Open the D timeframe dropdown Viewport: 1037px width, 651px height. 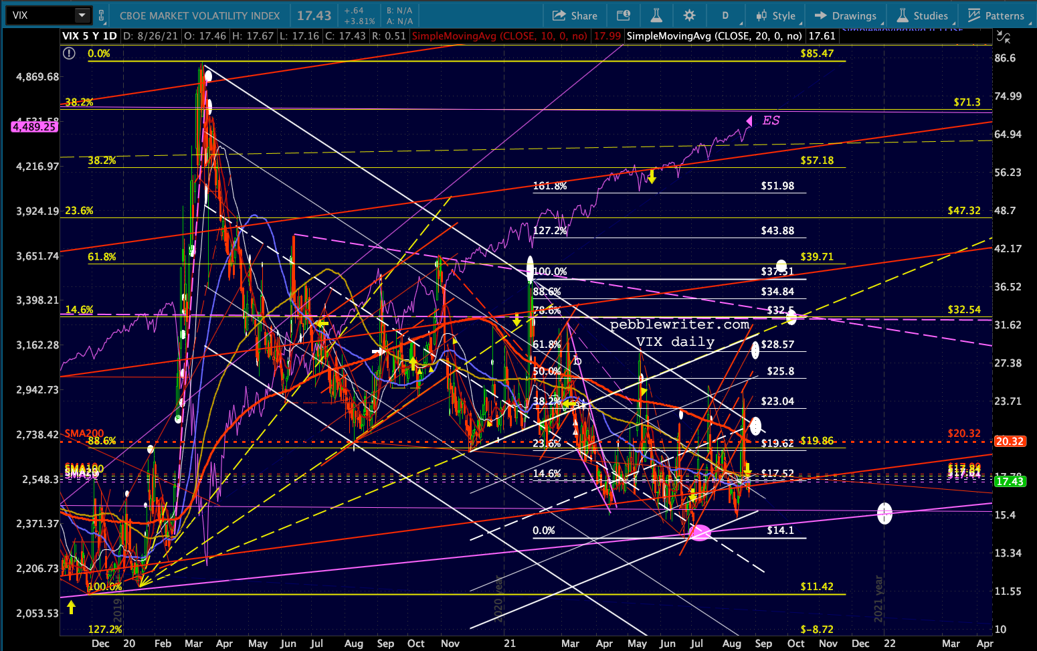coord(725,15)
